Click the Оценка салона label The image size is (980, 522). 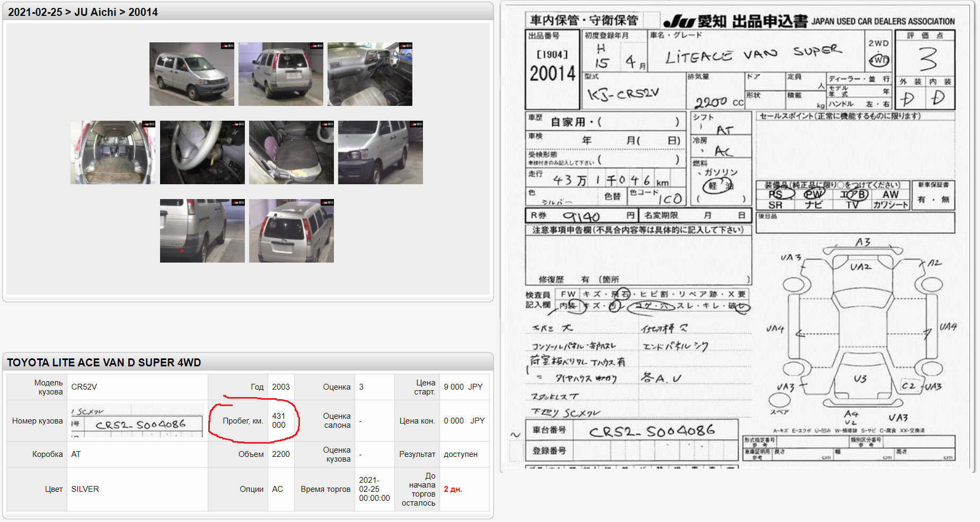337,420
